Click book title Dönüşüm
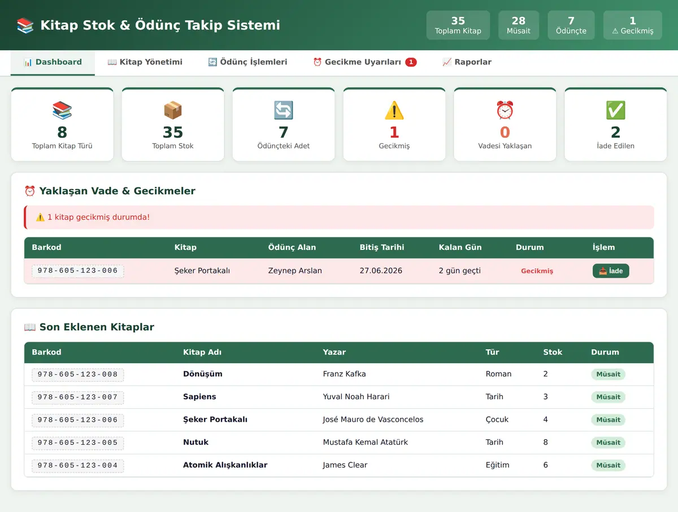The height and width of the screenshot is (512, 678). pos(203,374)
